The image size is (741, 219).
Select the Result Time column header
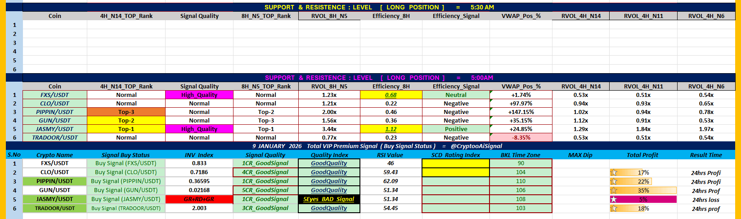pyautogui.click(x=706, y=155)
